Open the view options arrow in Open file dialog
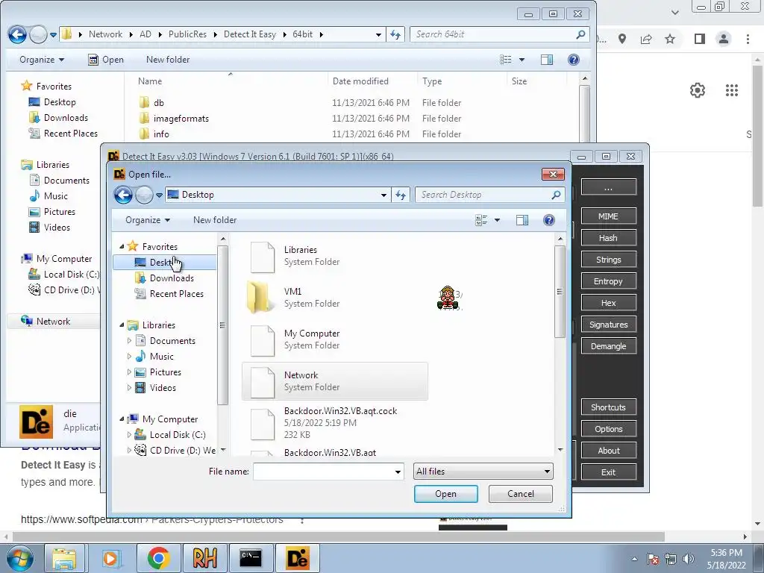764x573 pixels. click(497, 220)
